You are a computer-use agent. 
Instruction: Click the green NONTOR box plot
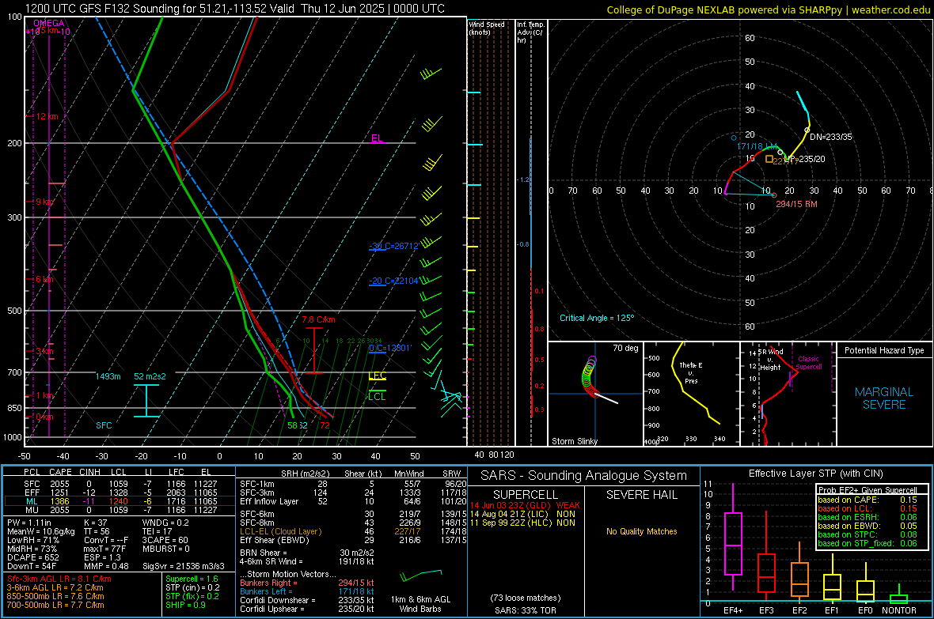(x=899, y=595)
